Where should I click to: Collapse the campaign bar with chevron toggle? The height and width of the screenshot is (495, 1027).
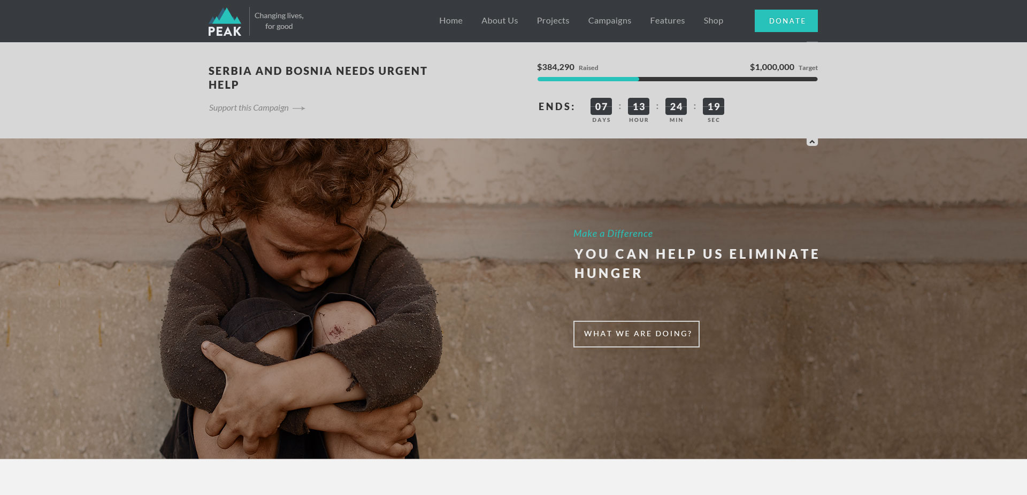point(812,142)
